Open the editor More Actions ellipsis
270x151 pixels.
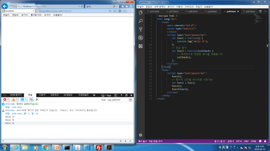tap(266, 11)
